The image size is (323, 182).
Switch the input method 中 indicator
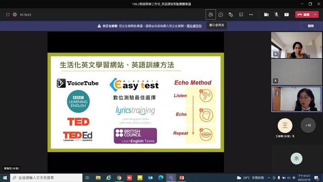point(294,178)
